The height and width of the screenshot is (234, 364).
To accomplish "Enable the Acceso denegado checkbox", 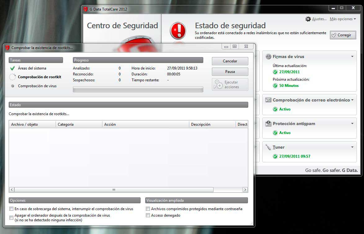I will (148, 215).
